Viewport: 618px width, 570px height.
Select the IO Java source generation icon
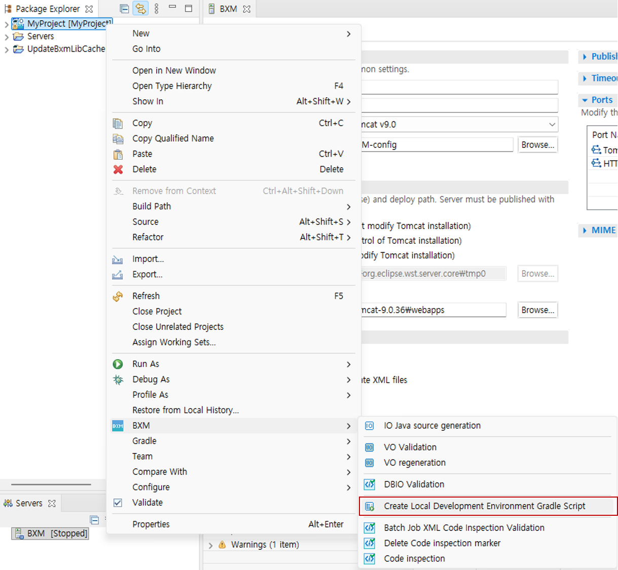tap(370, 426)
